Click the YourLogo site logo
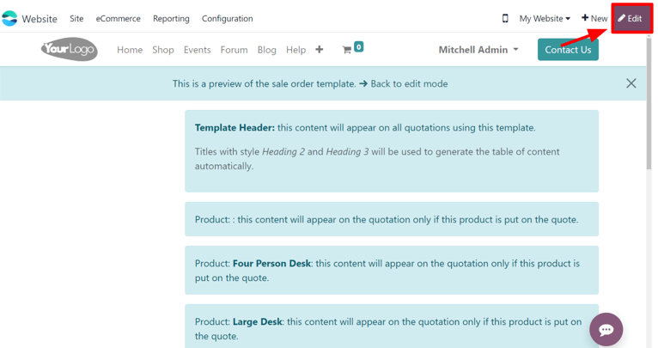This screenshot has height=348, width=658. 69,50
